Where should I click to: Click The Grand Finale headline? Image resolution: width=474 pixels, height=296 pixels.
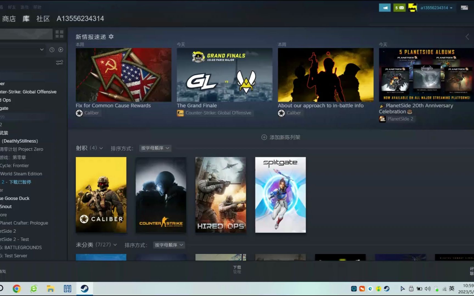(197, 106)
